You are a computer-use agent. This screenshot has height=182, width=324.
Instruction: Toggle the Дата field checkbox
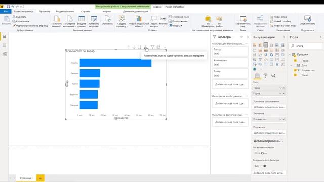295,65
